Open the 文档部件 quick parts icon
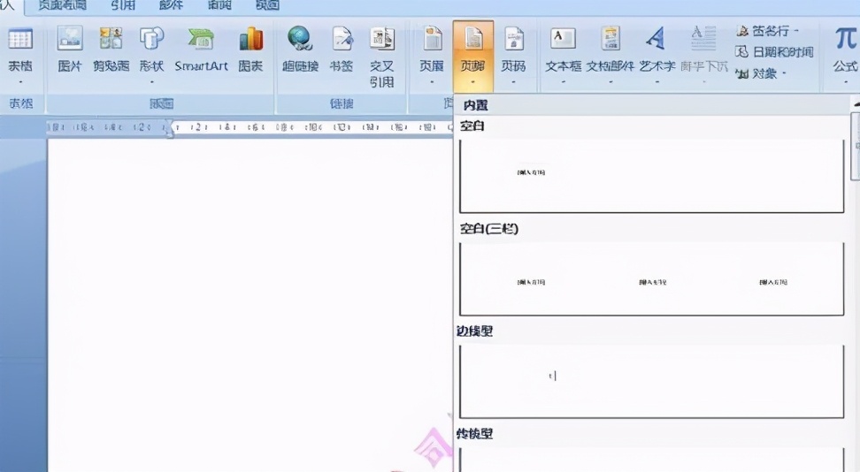The width and height of the screenshot is (860, 472). click(610, 40)
